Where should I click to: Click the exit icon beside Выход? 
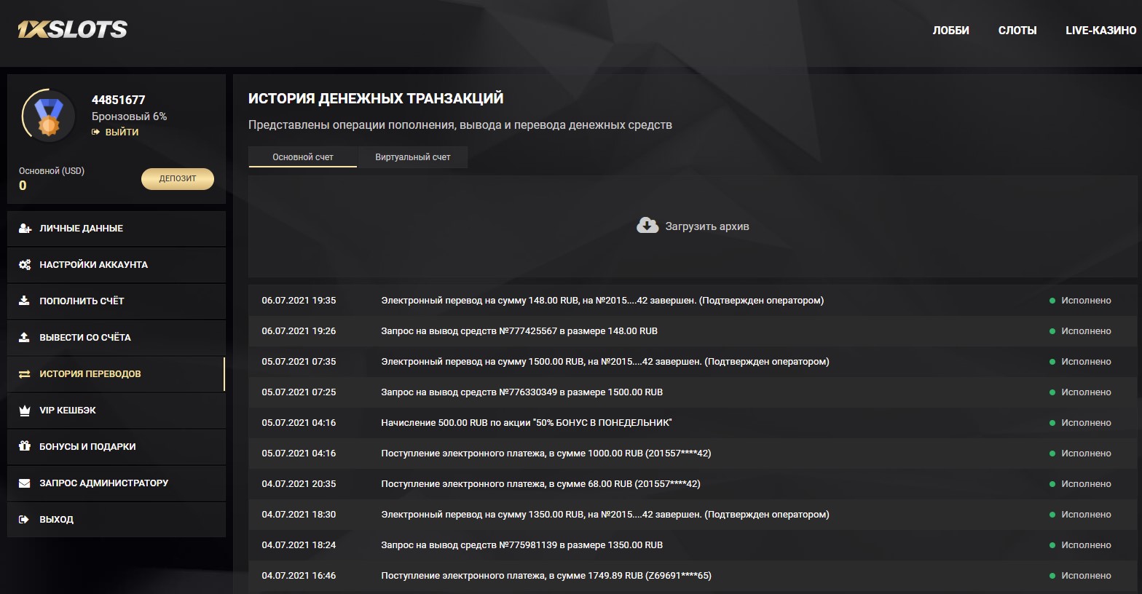point(24,519)
